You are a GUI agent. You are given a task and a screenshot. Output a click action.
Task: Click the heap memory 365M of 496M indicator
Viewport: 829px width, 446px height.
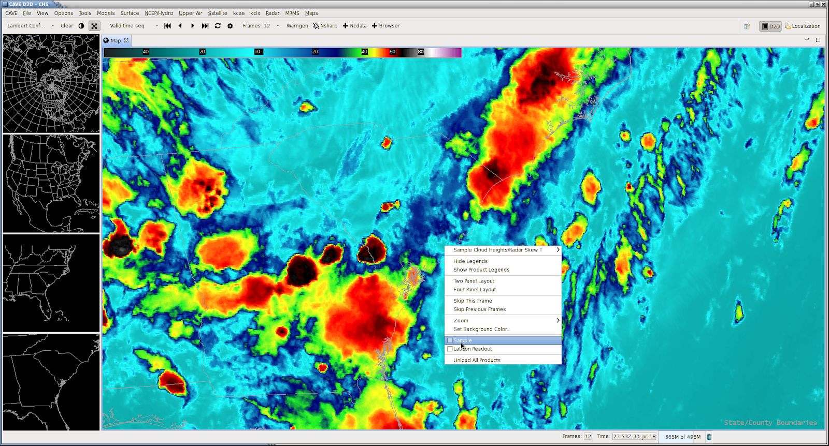point(682,437)
